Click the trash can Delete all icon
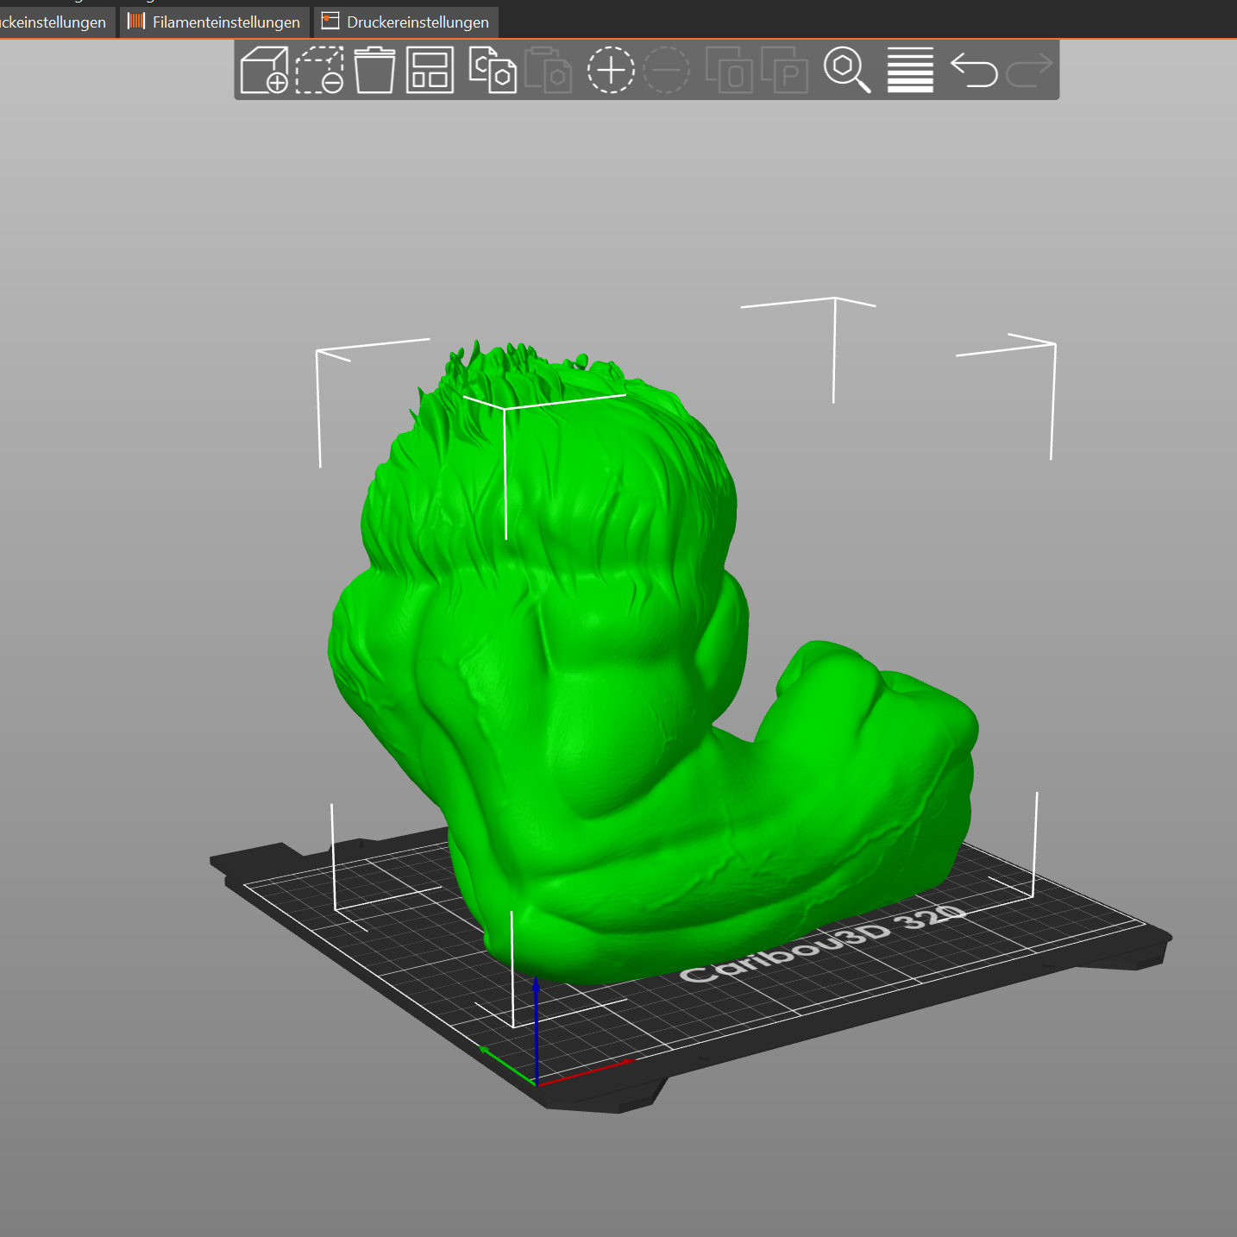 point(374,70)
